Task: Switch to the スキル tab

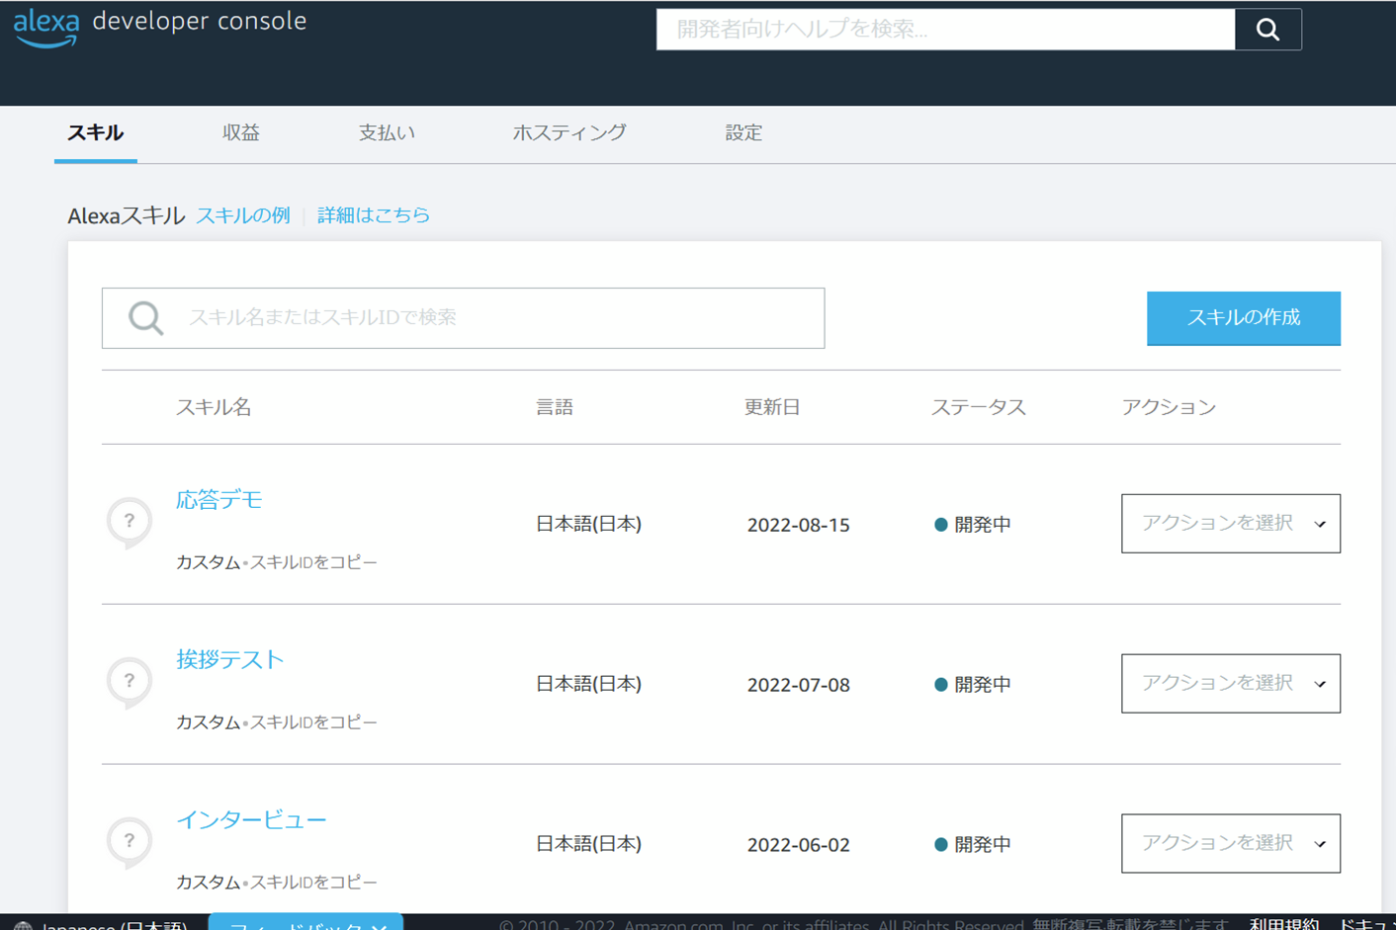Action: (96, 132)
